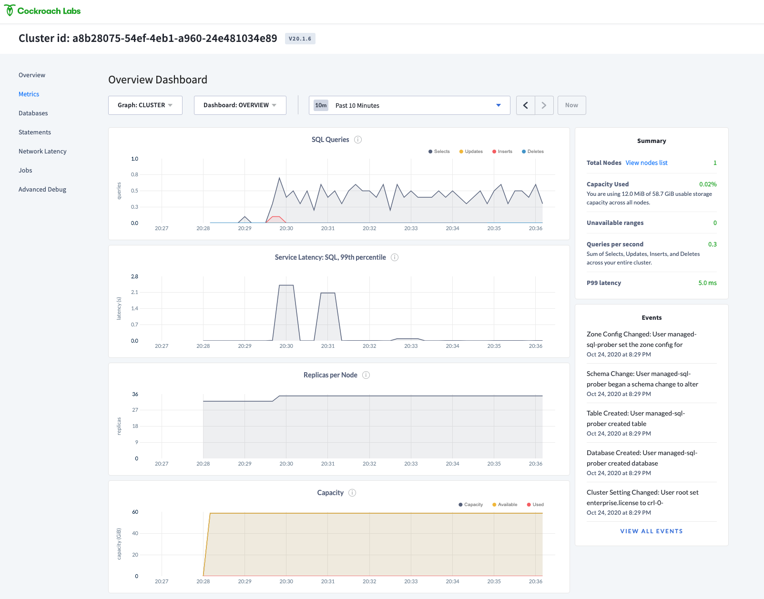Select Metrics in the sidebar

tap(29, 94)
